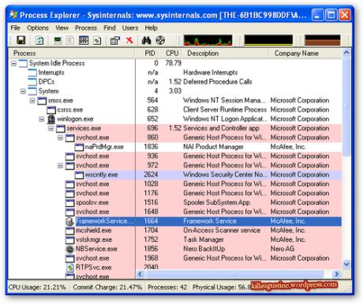Select the Interrupts row
The image size is (363, 304).
[175, 72]
